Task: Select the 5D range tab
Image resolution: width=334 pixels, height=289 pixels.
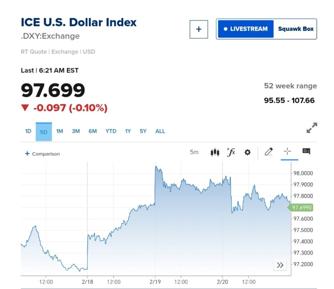Action: tap(44, 132)
